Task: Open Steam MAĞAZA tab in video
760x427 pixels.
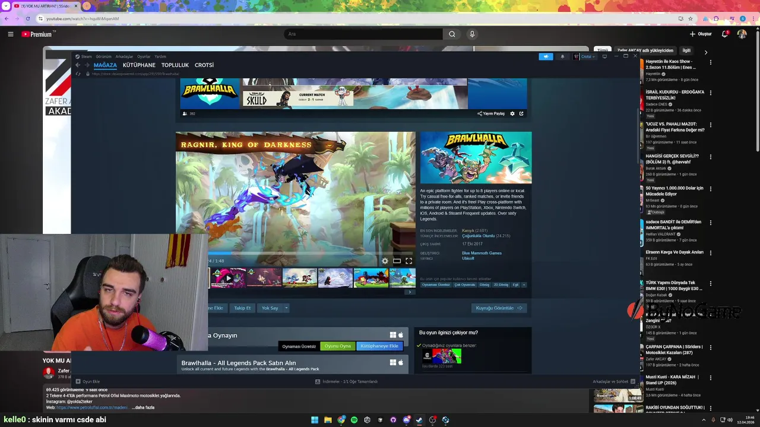Action: coord(105,65)
